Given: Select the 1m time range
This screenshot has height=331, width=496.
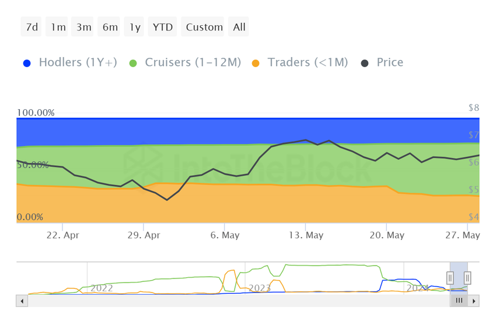Looking at the screenshot, I should (x=58, y=27).
